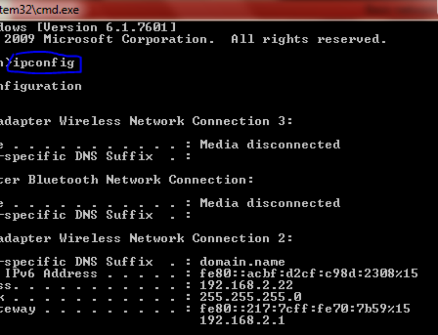Click the fe80::acbf:d2cf:c98d:2308%15 address
Viewport: 438px width, 335px height.
[309, 274]
